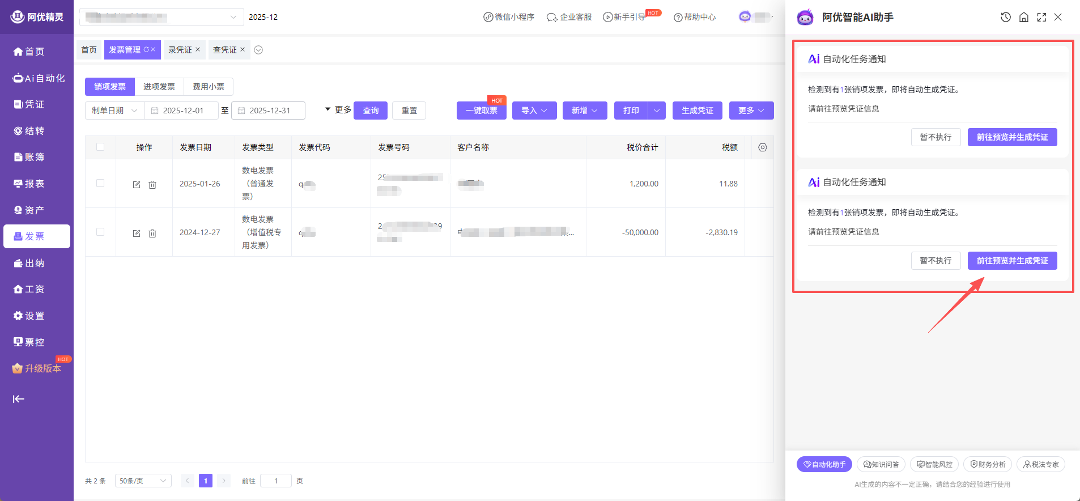Check the 2025-01-26 invoice row checkbox
The image size is (1080, 501).
tap(100, 183)
